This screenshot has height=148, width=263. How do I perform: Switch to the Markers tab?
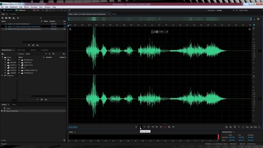click(x=33, y=50)
